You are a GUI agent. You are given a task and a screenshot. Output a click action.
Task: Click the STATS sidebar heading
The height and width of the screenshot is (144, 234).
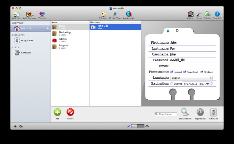pos(15,47)
